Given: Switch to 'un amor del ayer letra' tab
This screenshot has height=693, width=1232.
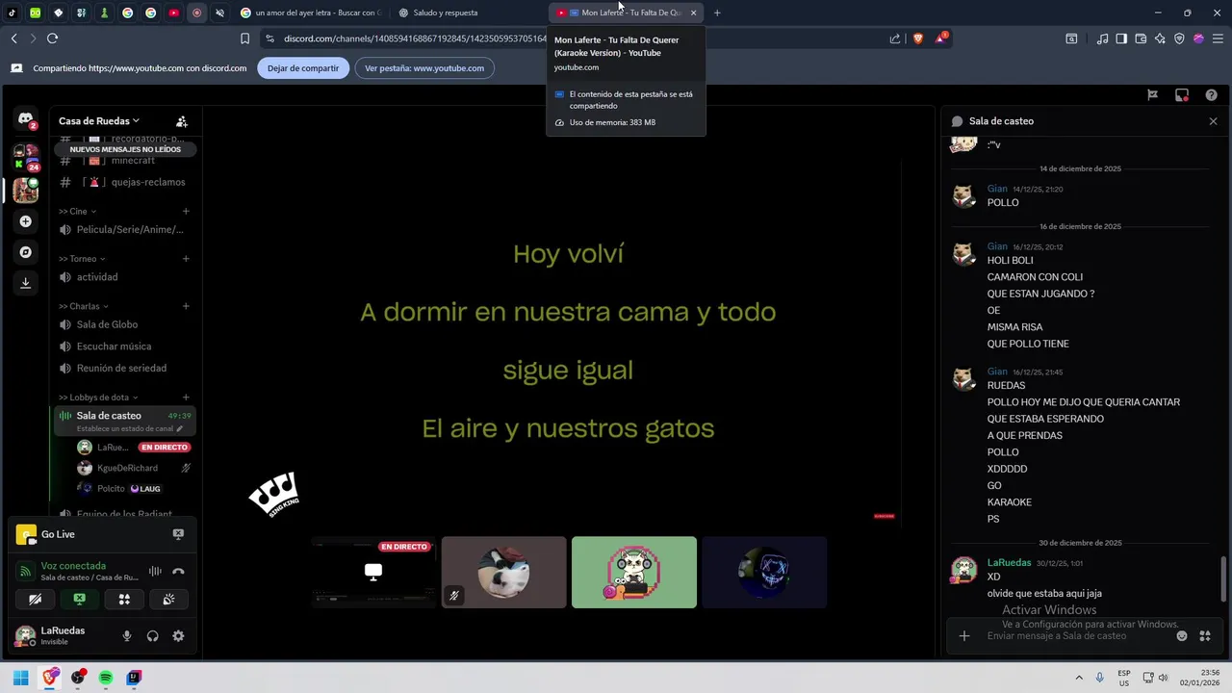Looking at the screenshot, I should tap(311, 13).
